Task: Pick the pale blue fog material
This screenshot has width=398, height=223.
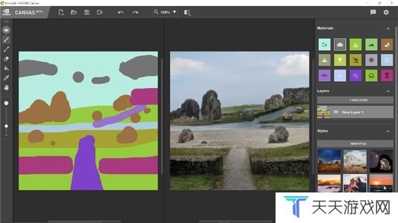Action: (387, 60)
